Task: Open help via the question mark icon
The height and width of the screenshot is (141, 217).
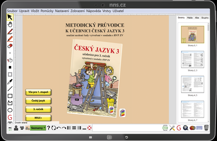Action: pyautogui.click(x=49, y=128)
